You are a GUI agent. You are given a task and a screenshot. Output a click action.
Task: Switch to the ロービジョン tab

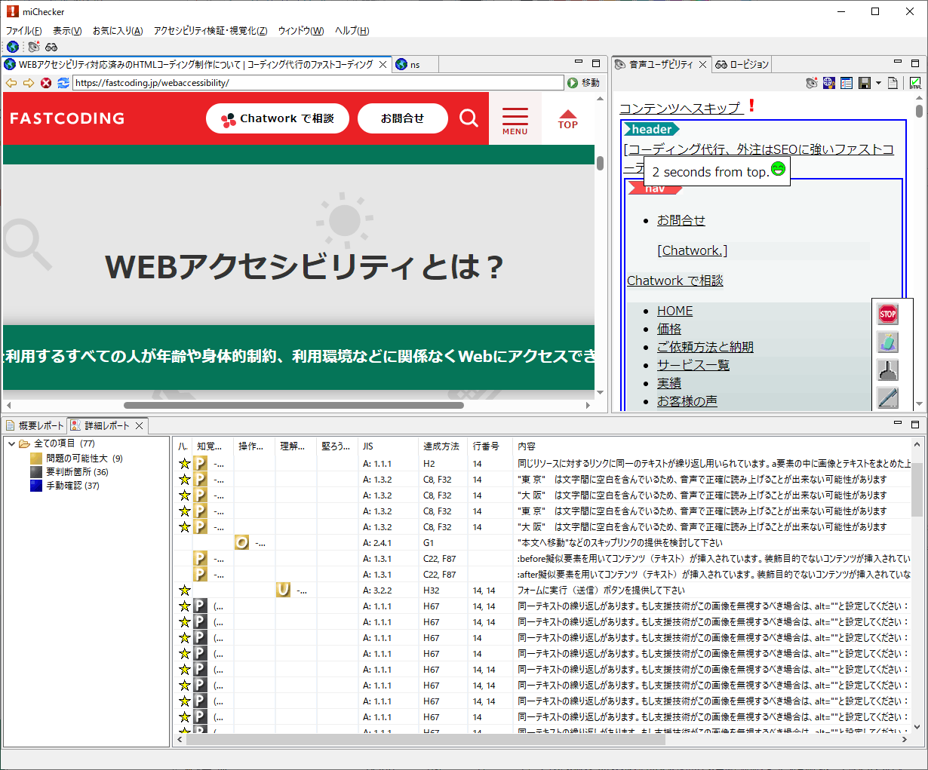tap(742, 65)
